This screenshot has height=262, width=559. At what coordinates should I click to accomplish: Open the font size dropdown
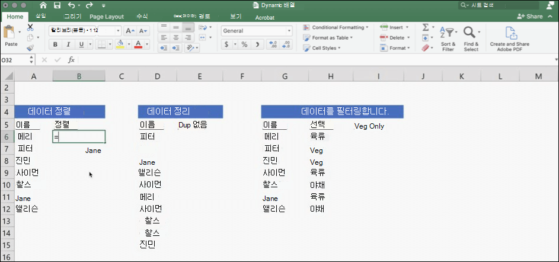[x=118, y=31]
